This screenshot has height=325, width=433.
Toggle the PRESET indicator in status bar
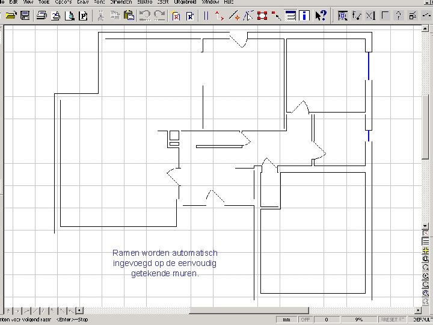point(392,320)
